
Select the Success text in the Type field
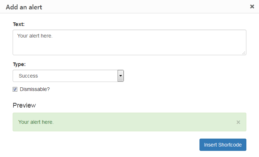point(28,76)
